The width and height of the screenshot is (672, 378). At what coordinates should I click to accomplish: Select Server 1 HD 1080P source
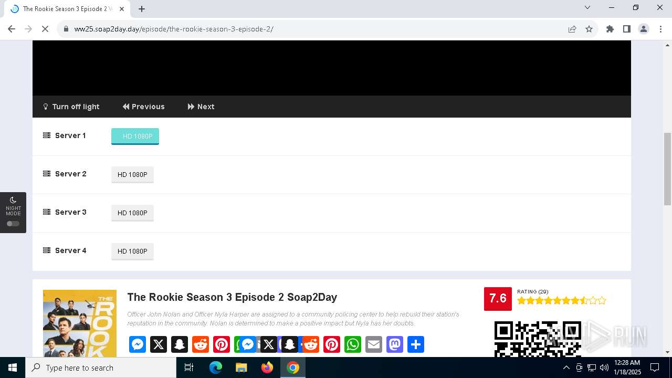[135, 136]
